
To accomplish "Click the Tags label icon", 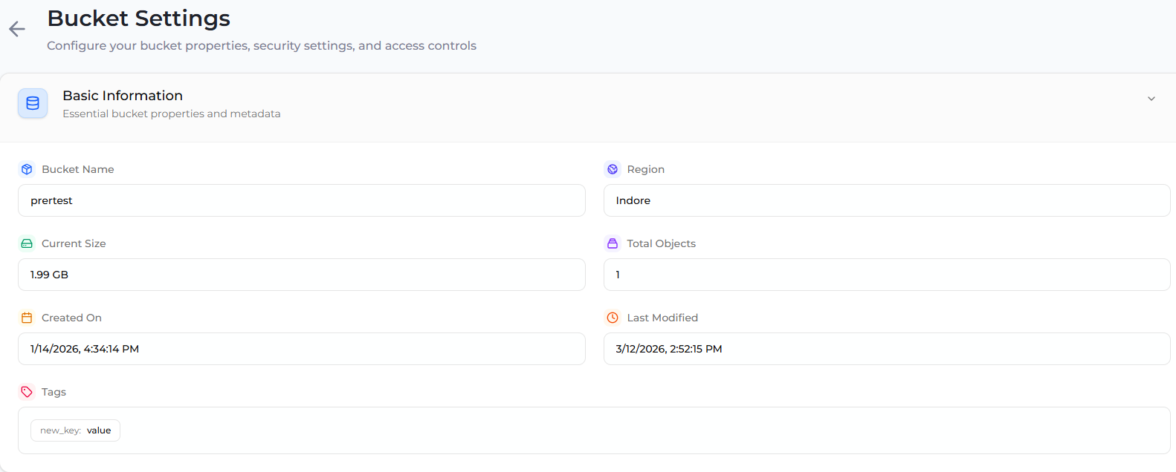I will (x=27, y=392).
